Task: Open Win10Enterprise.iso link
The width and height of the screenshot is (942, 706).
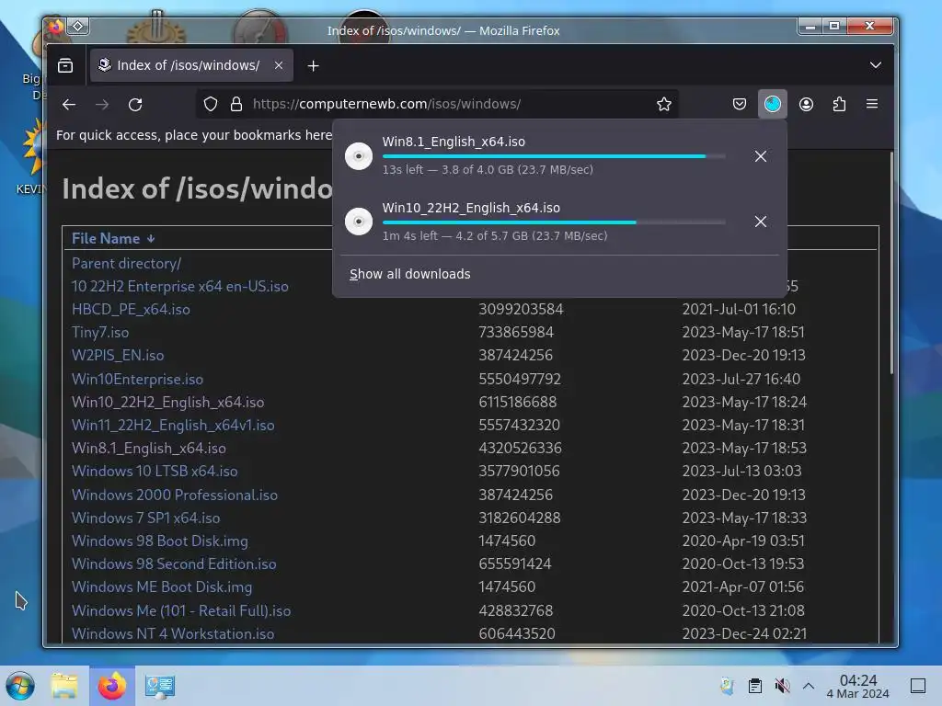Action: [137, 380]
